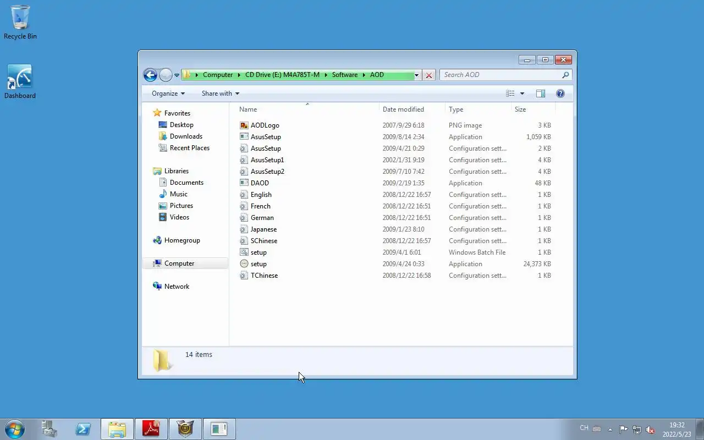Select English configuration file icon

[244, 195]
